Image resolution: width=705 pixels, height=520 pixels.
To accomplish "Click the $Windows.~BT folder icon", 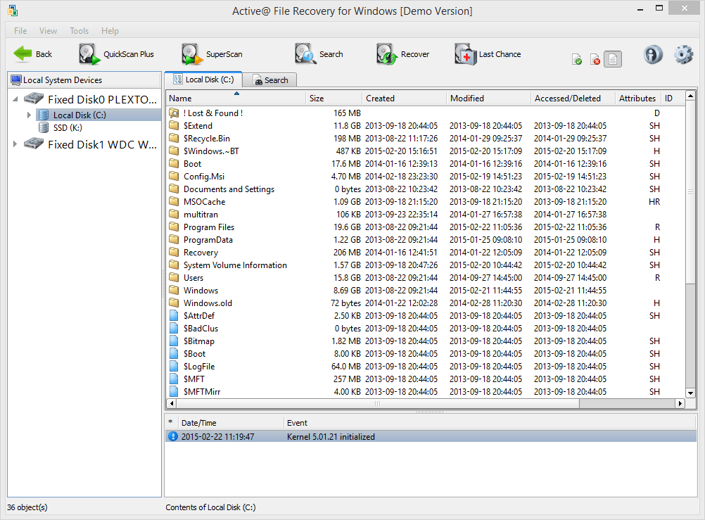I will pyautogui.click(x=174, y=151).
